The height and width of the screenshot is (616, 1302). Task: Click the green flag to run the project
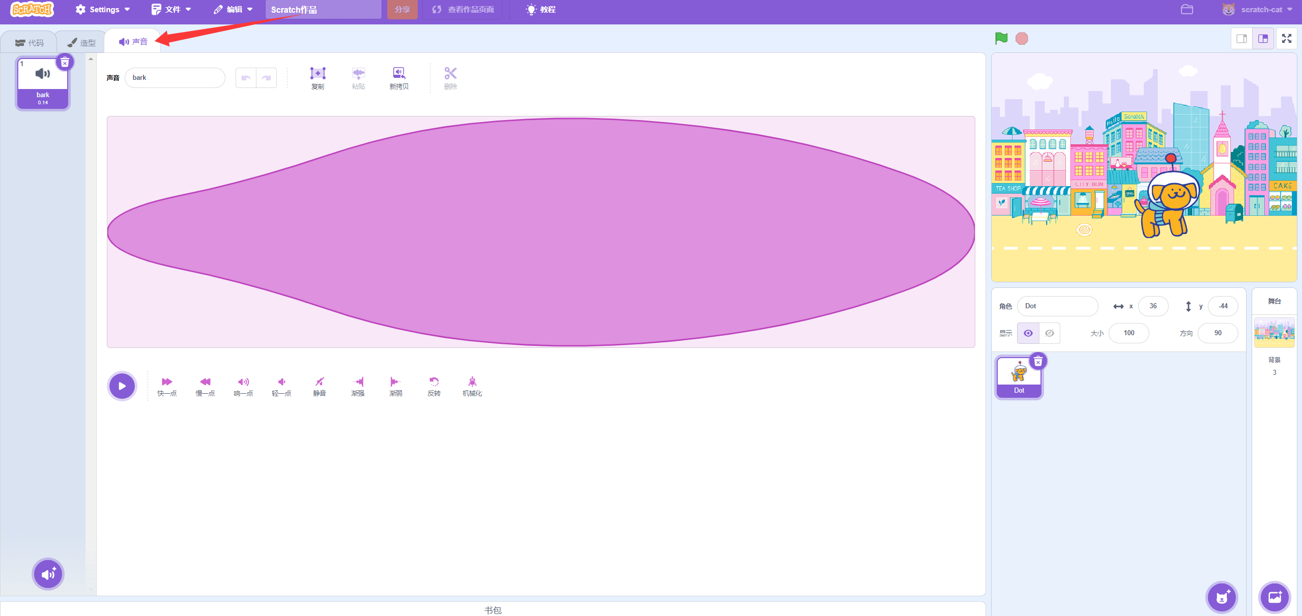[x=1001, y=39]
